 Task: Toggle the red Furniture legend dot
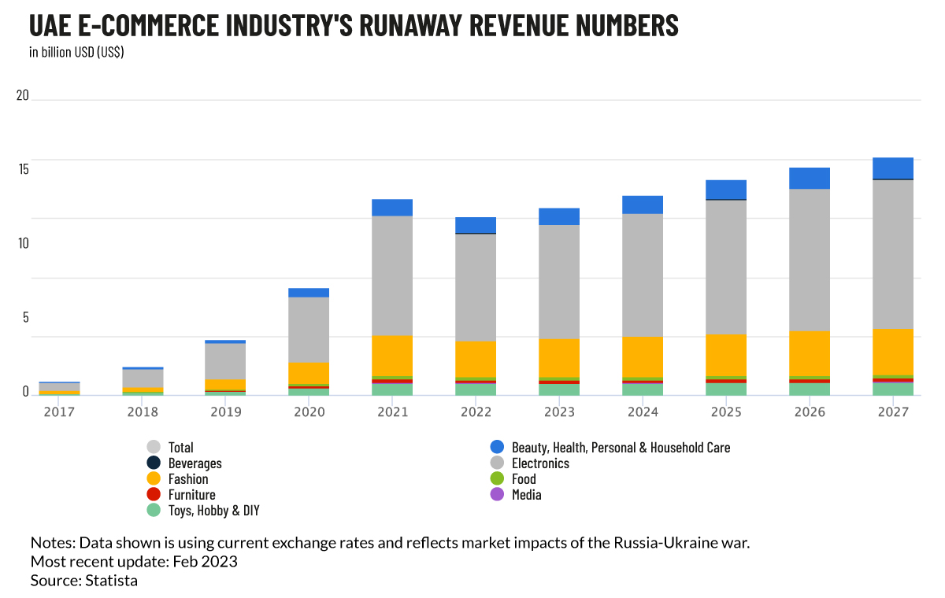[154, 494]
